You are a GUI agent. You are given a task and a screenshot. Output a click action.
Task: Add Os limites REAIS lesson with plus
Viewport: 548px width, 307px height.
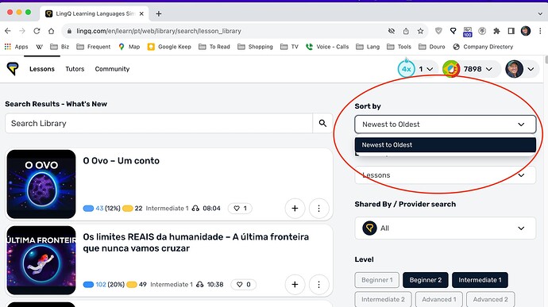pos(295,285)
